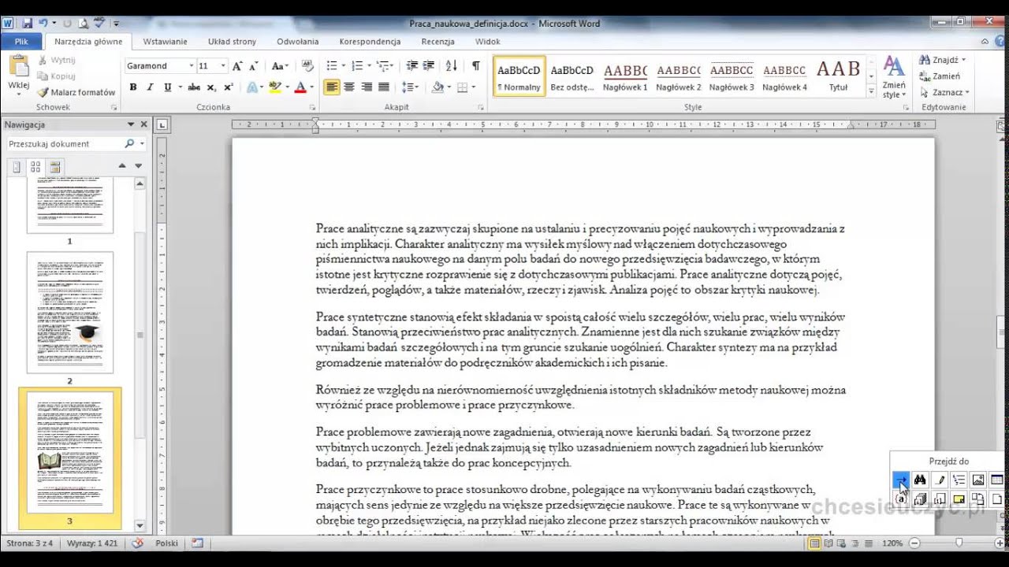Click Przeszukaj dokument search field

point(64,144)
